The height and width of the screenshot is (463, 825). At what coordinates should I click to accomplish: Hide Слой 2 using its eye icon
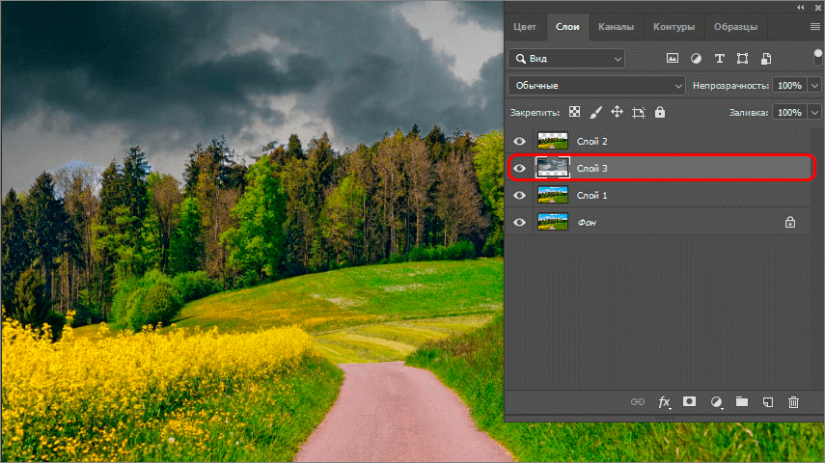pyautogui.click(x=520, y=142)
